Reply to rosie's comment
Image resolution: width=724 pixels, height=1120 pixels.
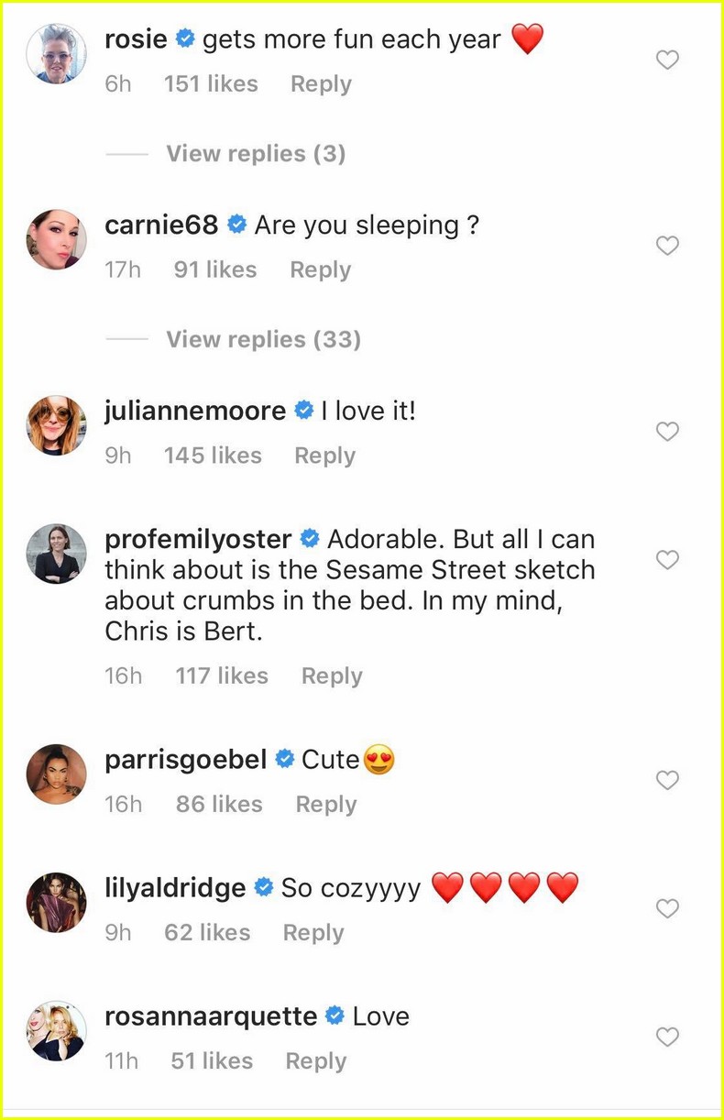pos(321,84)
